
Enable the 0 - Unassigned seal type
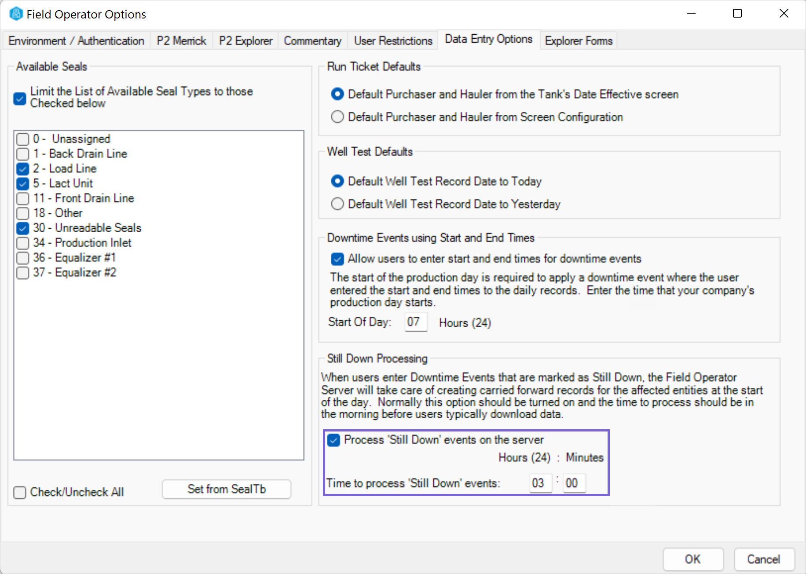click(23, 139)
